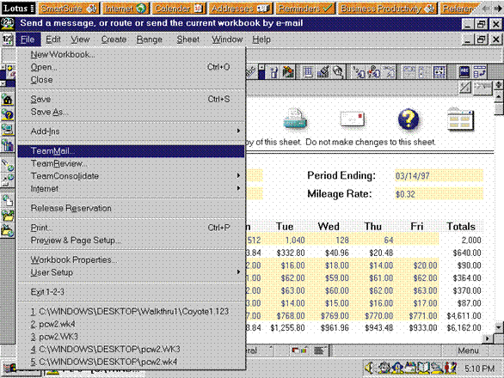
Task: Click the colorful chart toolbar icon
Action: 288,72
